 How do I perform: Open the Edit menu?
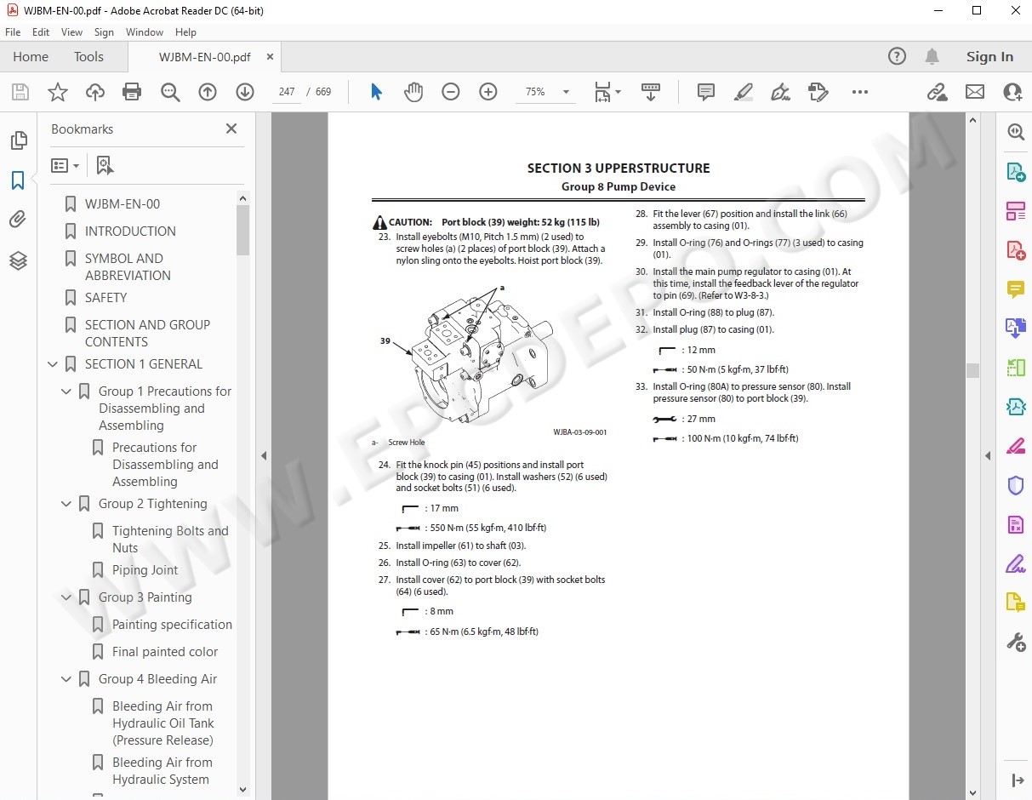(x=41, y=32)
